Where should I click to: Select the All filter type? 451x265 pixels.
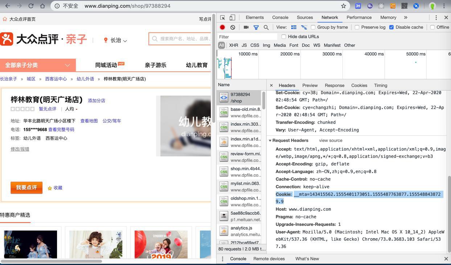221,45
